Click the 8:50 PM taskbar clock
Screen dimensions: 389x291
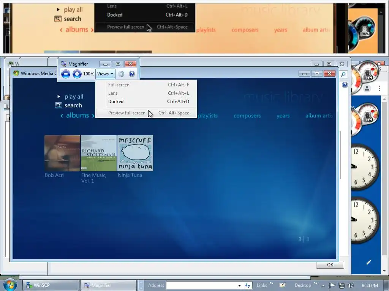coord(370,286)
